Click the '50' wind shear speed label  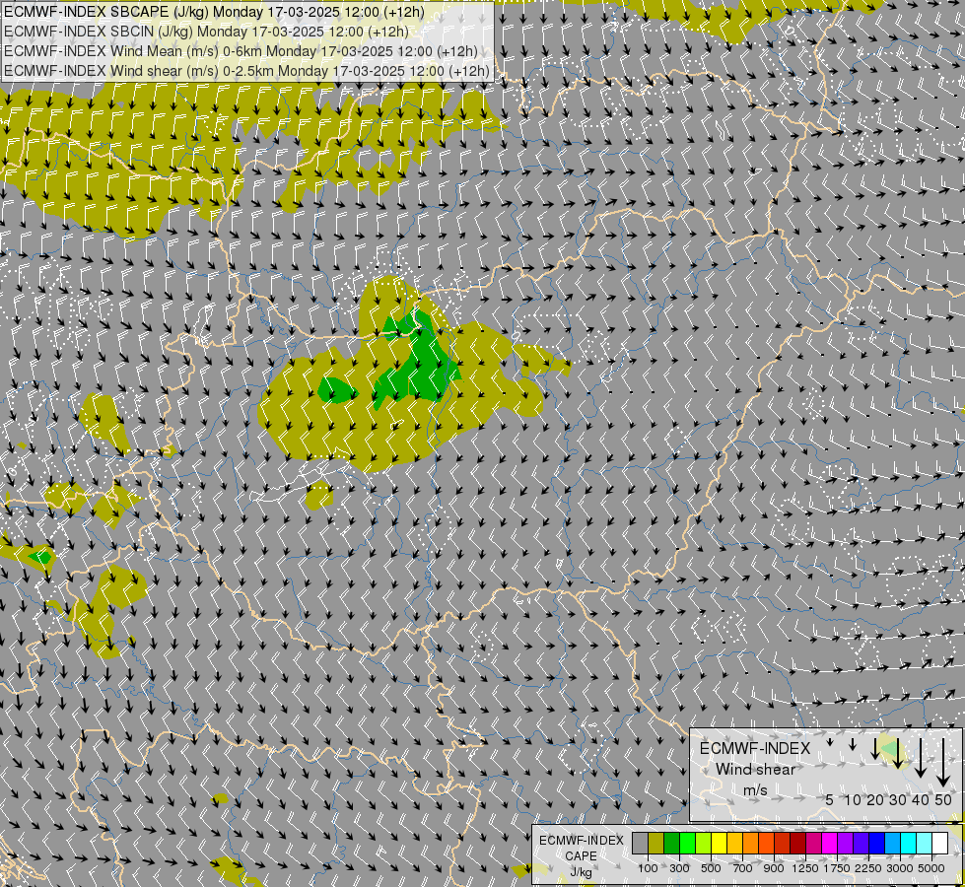pos(943,799)
